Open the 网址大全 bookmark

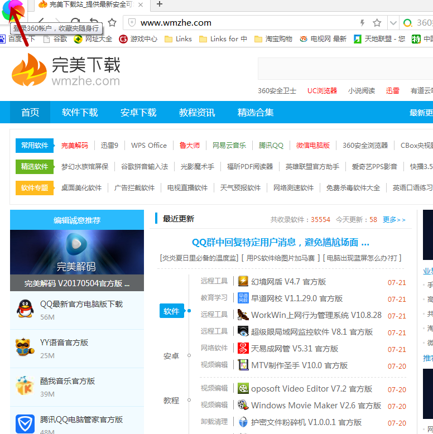coord(93,39)
